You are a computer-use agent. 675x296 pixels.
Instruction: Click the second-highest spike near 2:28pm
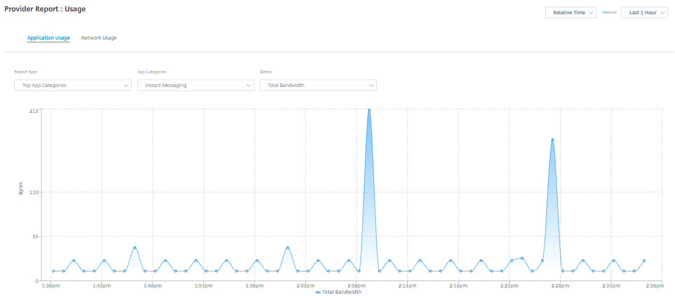coord(553,140)
